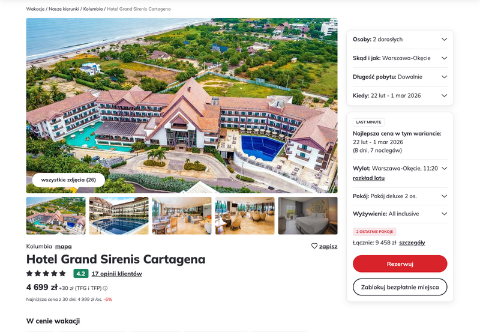Click the green 4.2 rating badge
480x332 pixels.
(x=81, y=274)
